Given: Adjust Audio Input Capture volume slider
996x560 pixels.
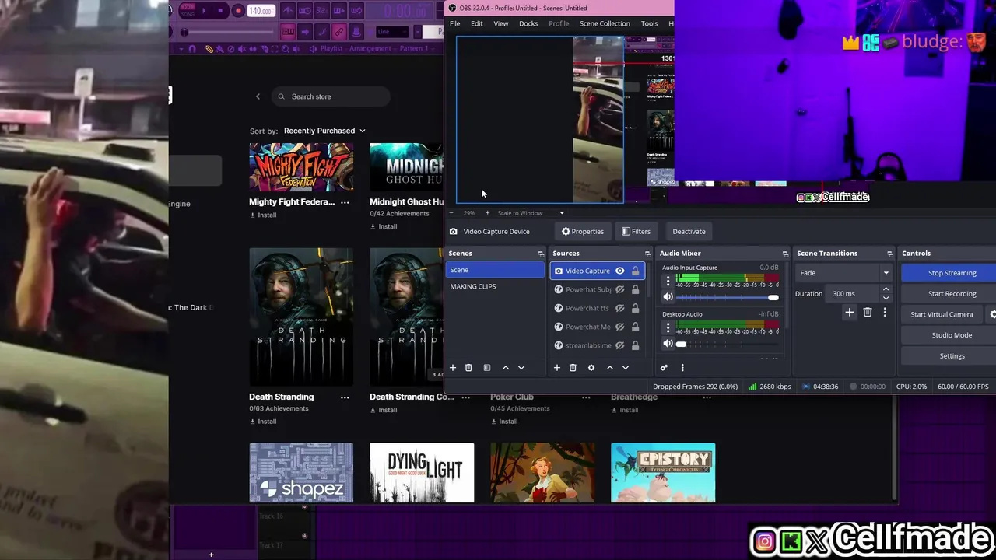Looking at the screenshot, I should coord(728,297).
